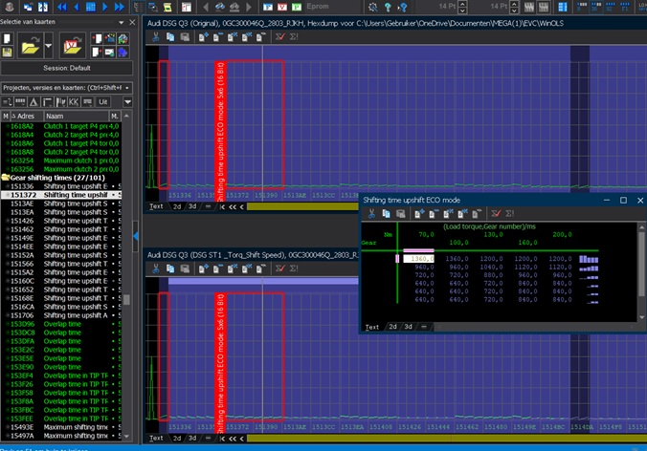647x451 pixels.
Task: Go to previous map with single-left arrow
Action: [77, 7]
